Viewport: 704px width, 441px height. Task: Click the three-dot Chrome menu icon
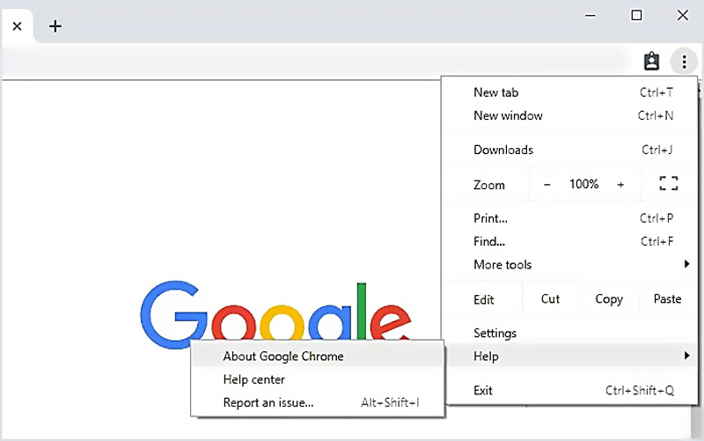coord(684,62)
